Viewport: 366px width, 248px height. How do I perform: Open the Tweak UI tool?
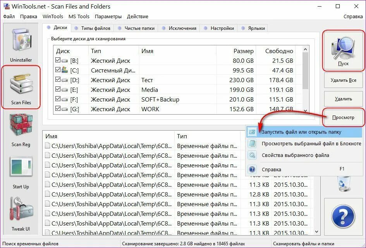point(21,214)
